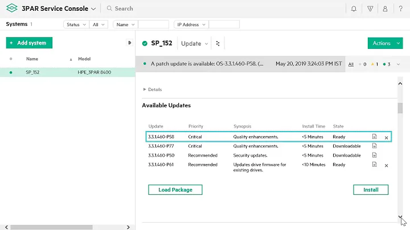Image resolution: width=410 pixels, height=230 pixels.
Task: View release notes for 3.3.1.460-P58
Action: 375,137
